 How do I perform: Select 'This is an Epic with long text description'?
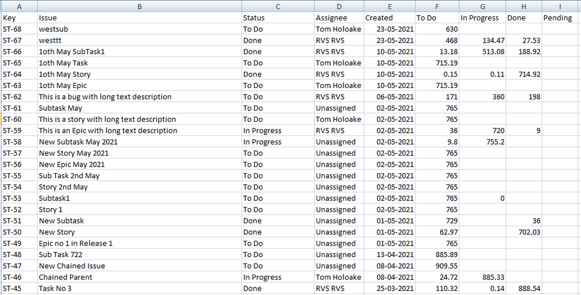click(139, 131)
